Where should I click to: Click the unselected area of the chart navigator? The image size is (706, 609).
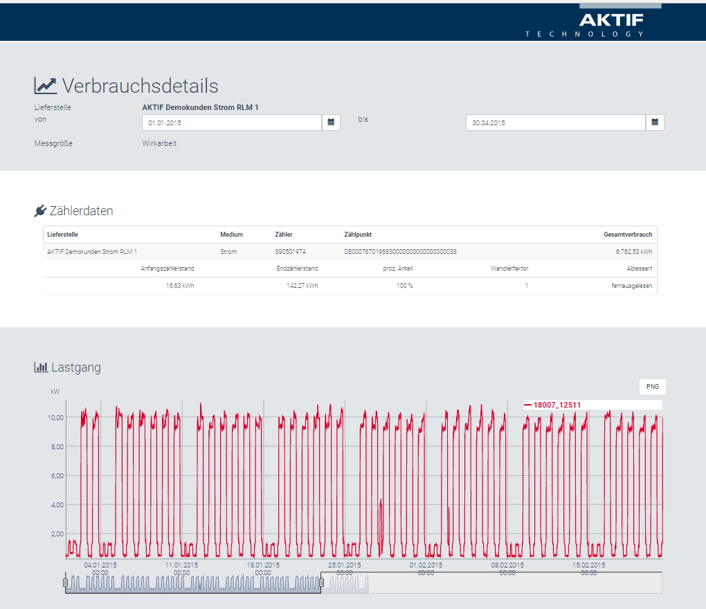pos(512,583)
